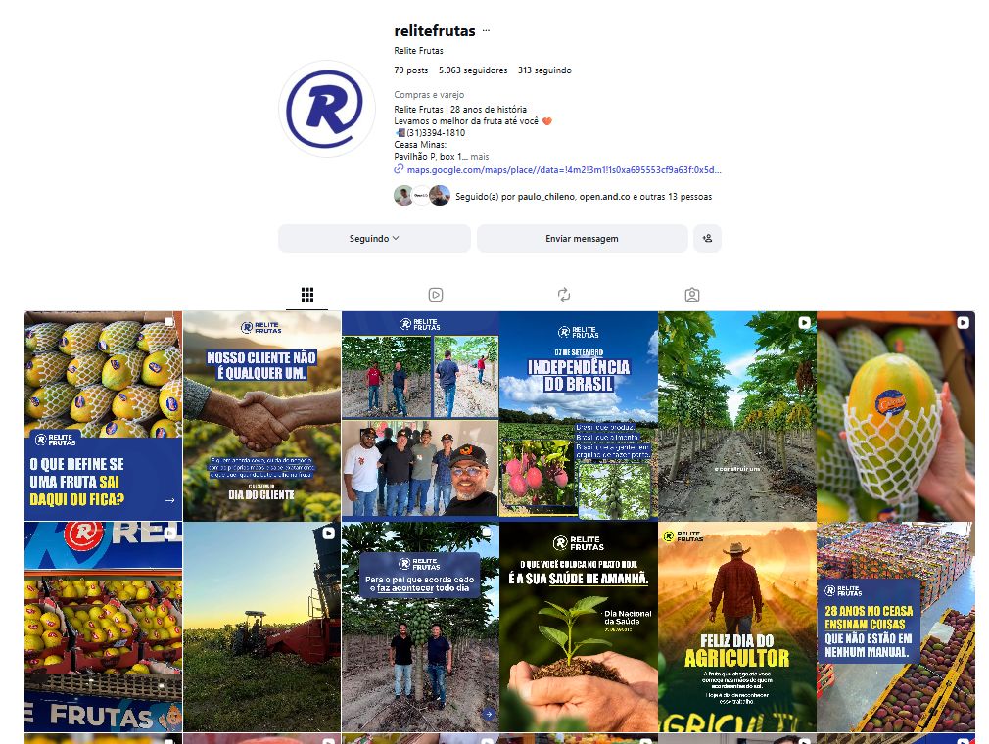Open the Seguindo dropdown button

click(374, 238)
